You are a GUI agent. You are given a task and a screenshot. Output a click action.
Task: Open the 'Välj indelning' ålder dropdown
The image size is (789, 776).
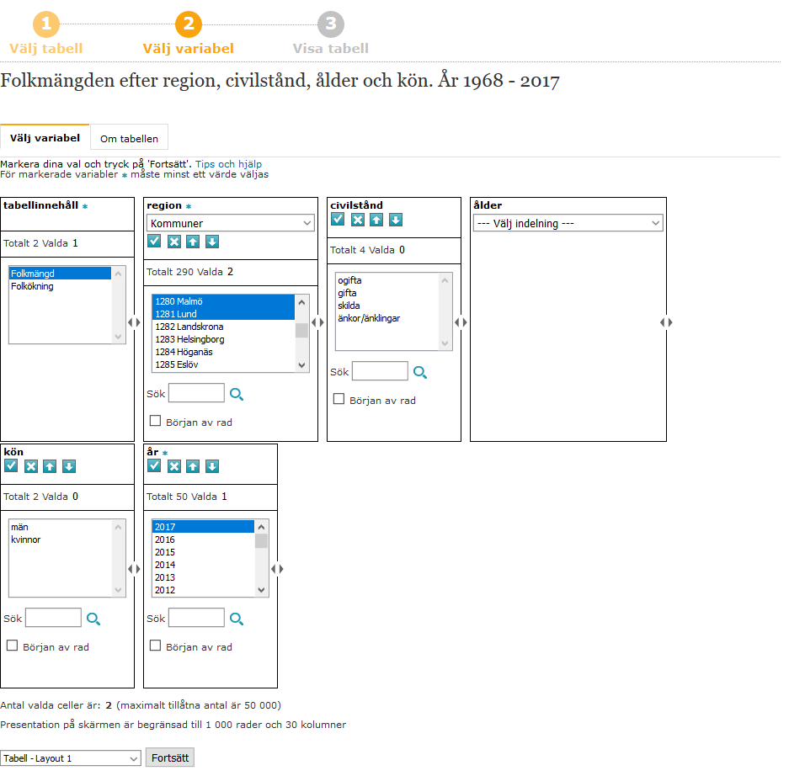click(x=568, y=223)
